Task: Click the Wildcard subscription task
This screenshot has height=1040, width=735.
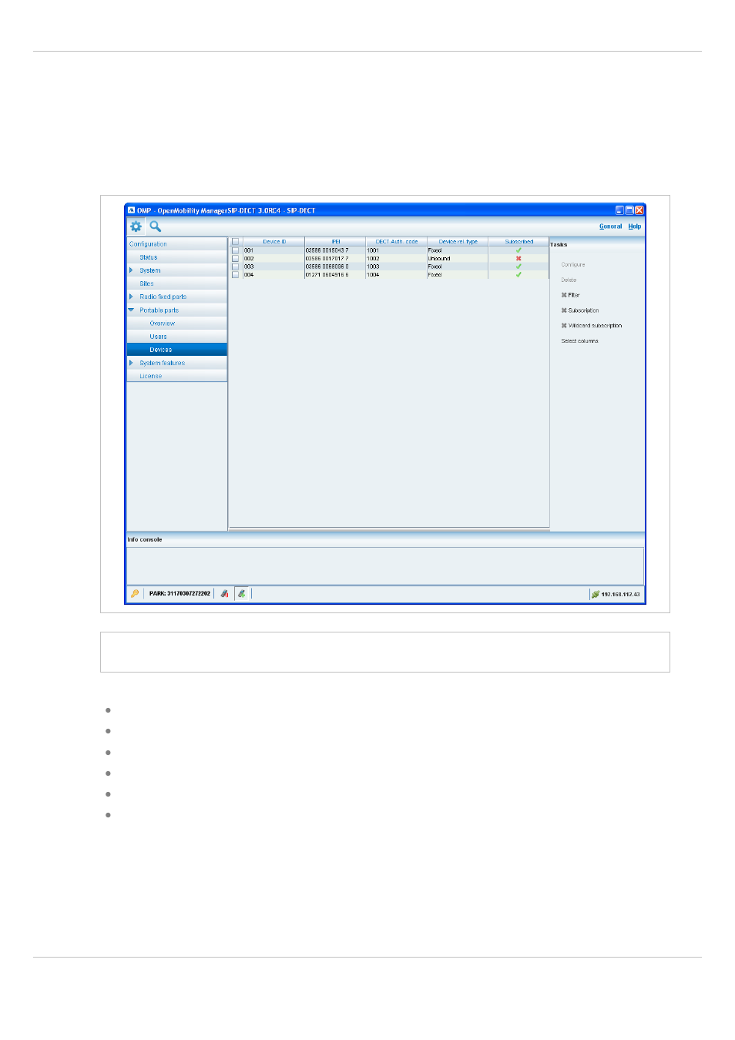Action: 592,326
